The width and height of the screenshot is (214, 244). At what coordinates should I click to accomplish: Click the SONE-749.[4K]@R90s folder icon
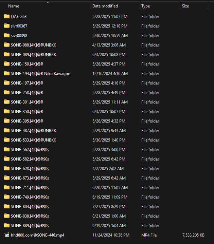click(7, 196)
